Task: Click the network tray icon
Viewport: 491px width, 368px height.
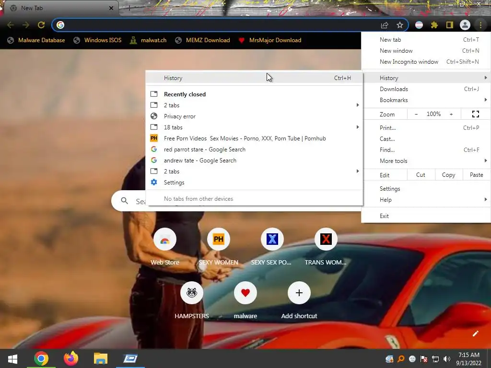Action: pos(435,359)
